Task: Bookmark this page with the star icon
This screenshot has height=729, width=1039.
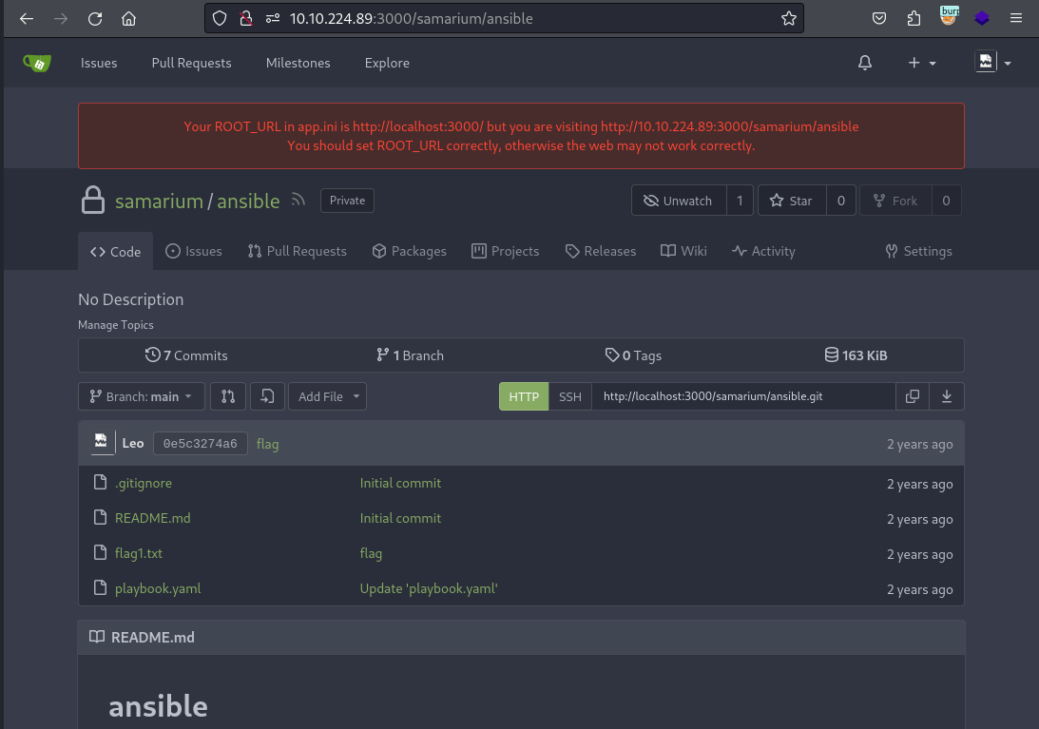Action: [x=789, y=19]
